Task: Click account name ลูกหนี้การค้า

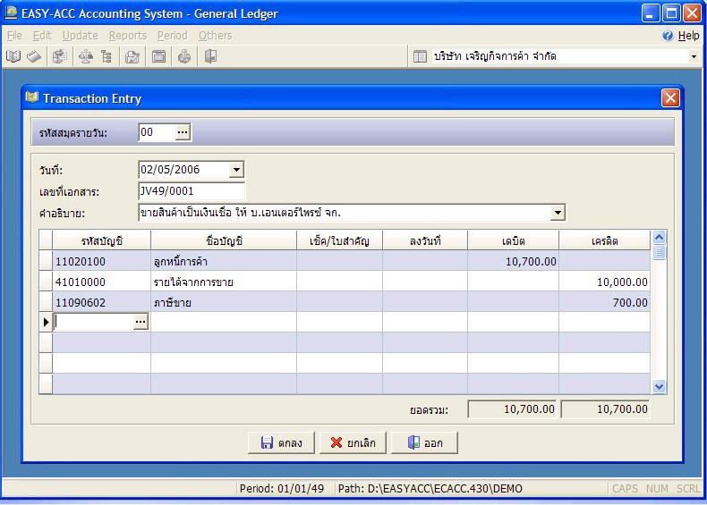Action: 181,261
